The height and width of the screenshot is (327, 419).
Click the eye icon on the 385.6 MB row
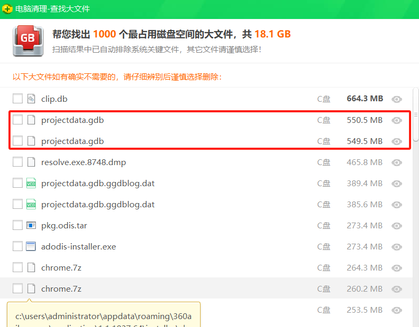pos(396,205)
